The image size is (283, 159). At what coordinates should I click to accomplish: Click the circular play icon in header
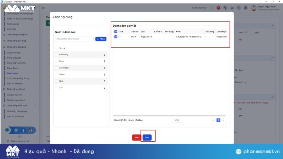[239, 8]
